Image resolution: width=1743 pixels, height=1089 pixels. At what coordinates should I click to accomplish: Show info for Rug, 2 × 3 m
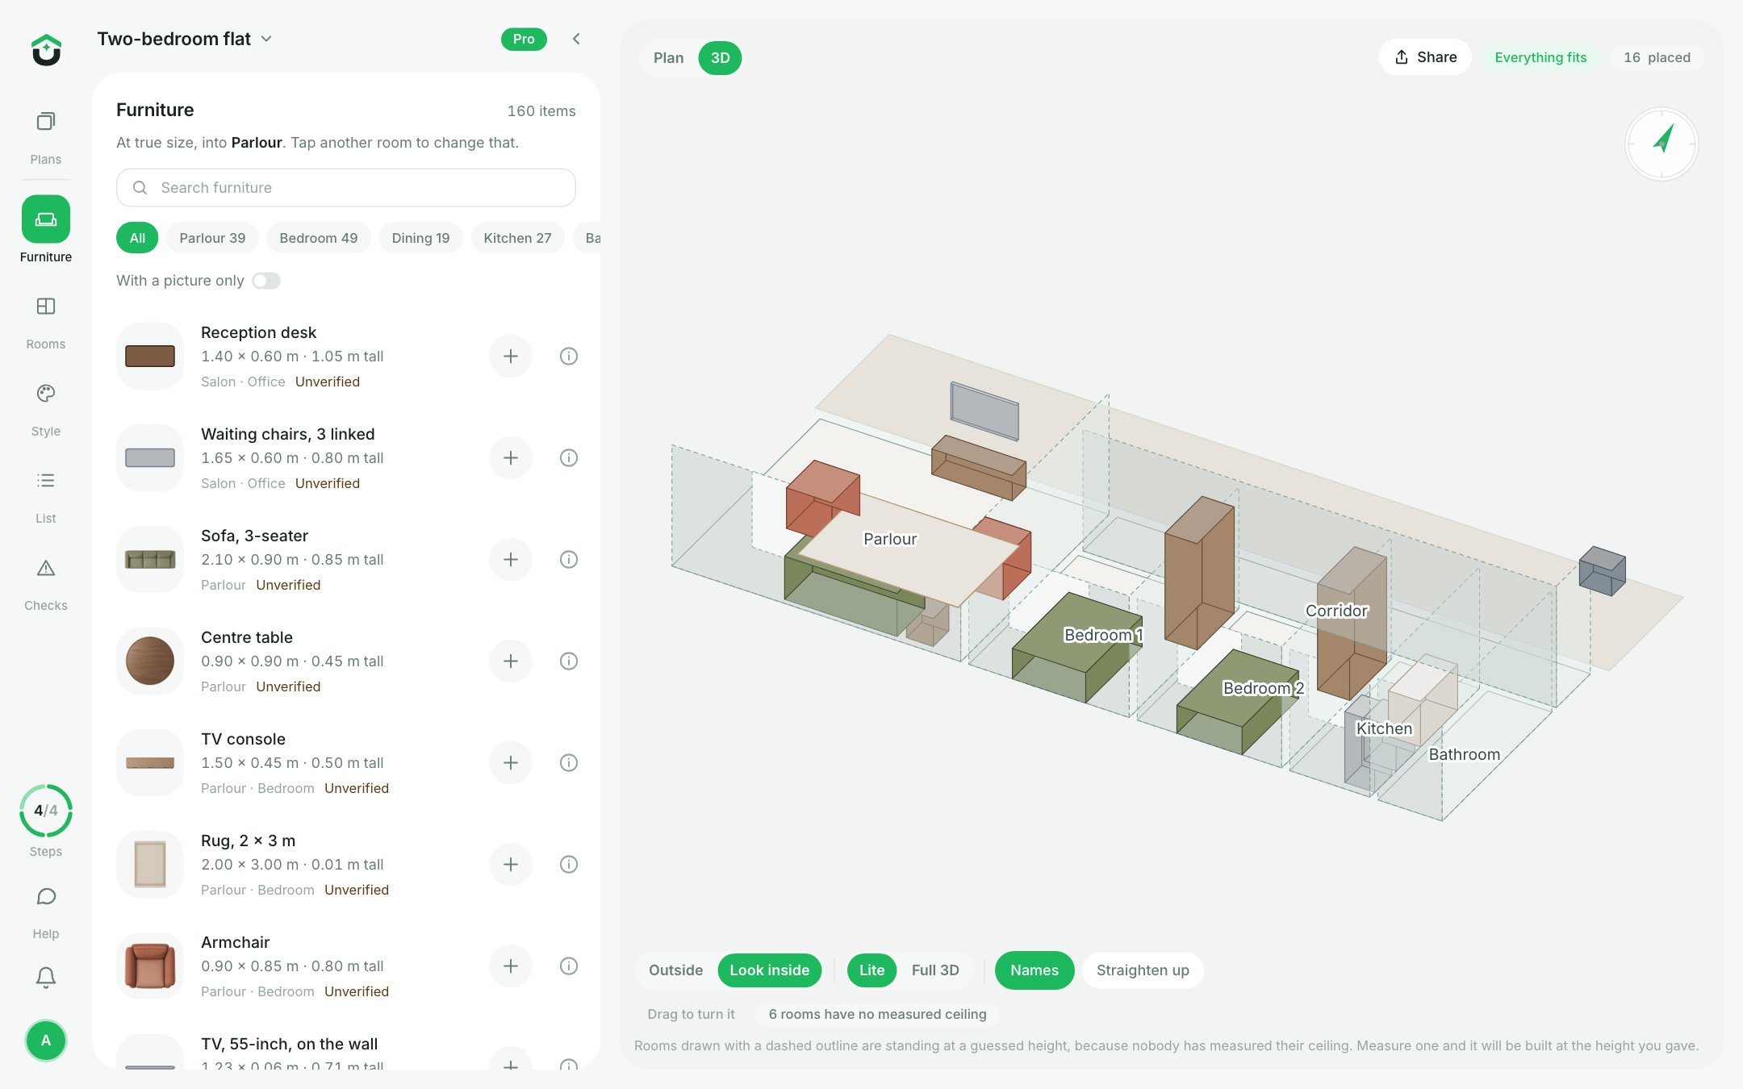pos(569,864)
